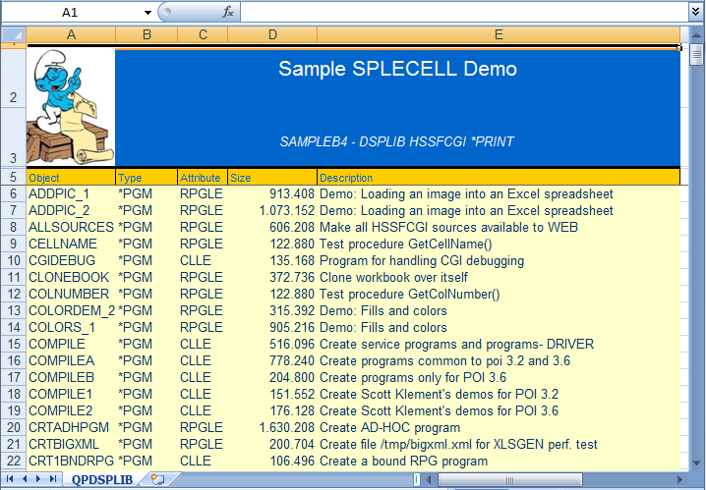
Task: Select the Object header cell
Action: [71, 178]
